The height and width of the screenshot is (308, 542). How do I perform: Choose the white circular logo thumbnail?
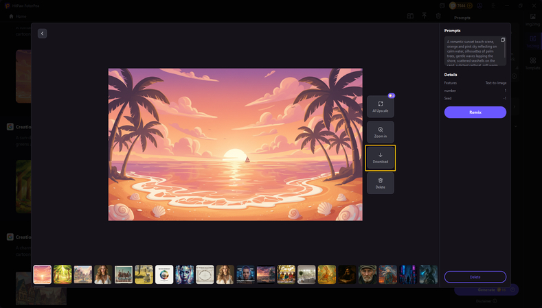[x=164, y=274]
